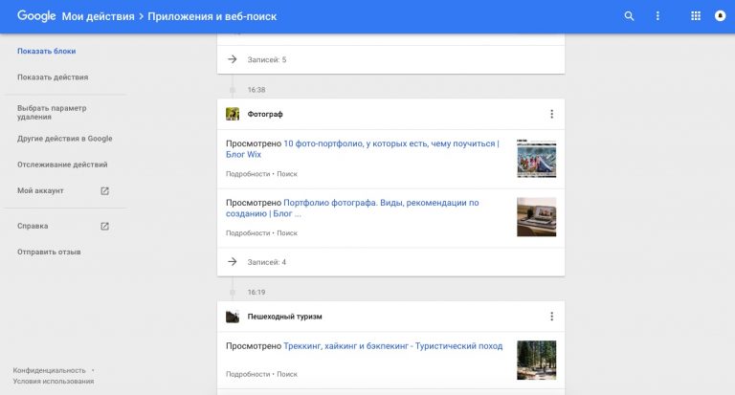
Task: Open the Фотограф card three-dot menu
Action: click(551, 115)
